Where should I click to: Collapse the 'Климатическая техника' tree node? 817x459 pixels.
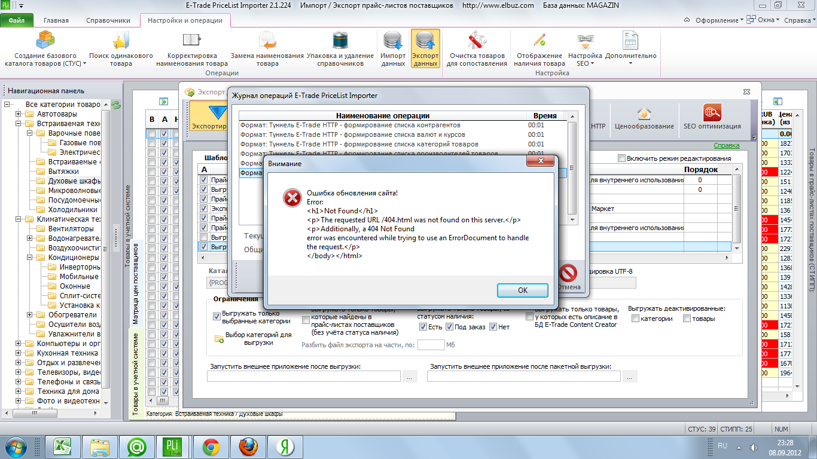tap(19, 219)
